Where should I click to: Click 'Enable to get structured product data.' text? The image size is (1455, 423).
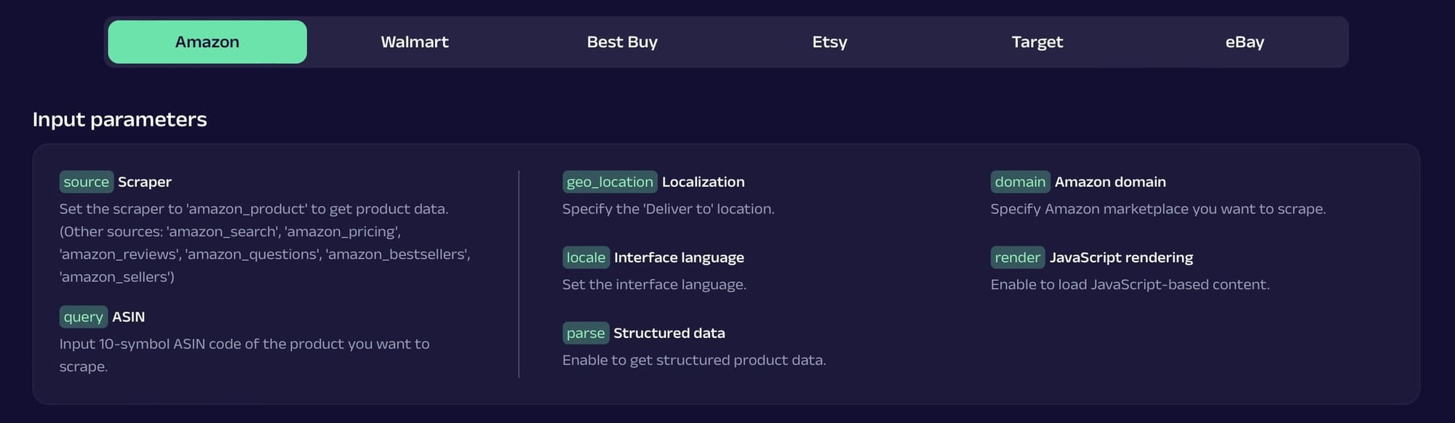[x=694, y=360]
